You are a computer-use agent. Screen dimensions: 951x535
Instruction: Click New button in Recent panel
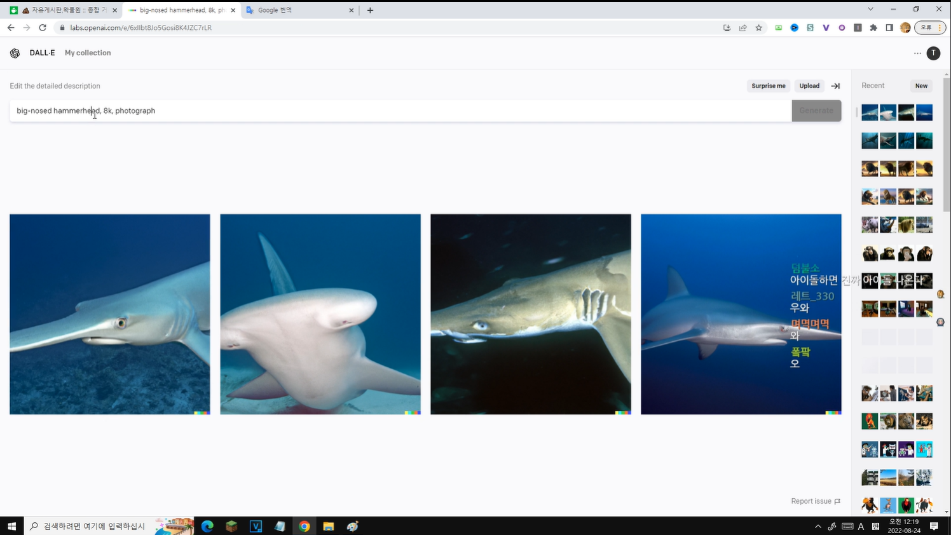(921, 86)
